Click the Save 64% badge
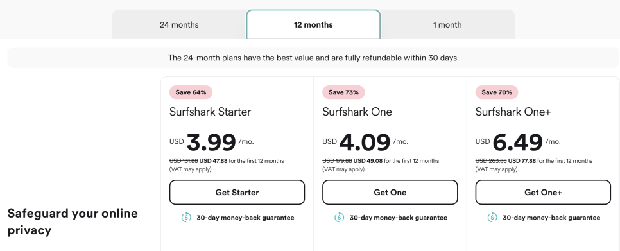620x251 pixels. (191, 92)
